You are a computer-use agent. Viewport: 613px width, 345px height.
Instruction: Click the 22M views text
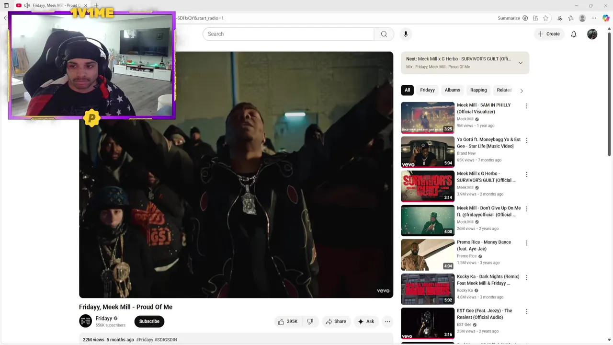click(x=93, y=340)
